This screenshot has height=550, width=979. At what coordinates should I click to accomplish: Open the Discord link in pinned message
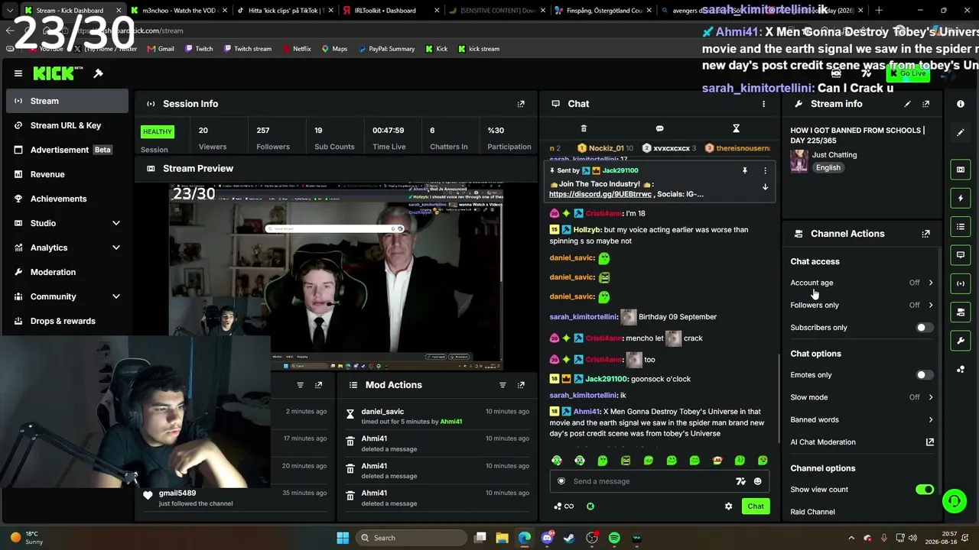click(600, 194)
